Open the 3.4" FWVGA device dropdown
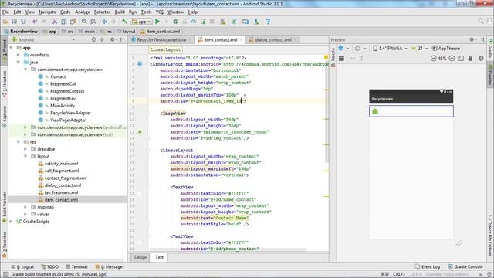 390,49
